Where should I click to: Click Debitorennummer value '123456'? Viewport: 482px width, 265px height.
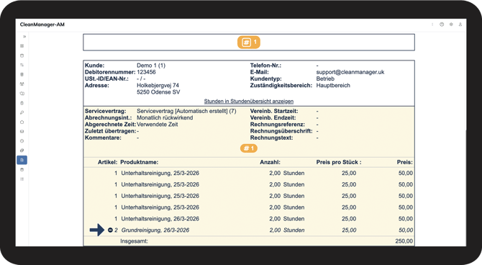click(x=146, y=72)
